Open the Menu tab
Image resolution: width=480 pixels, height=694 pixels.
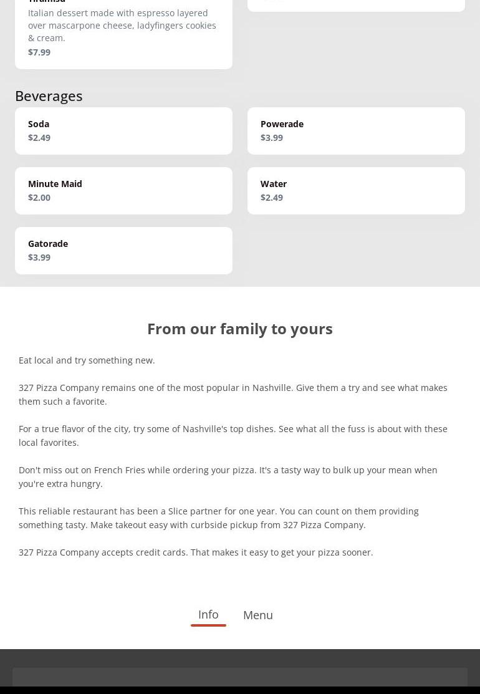258,615
